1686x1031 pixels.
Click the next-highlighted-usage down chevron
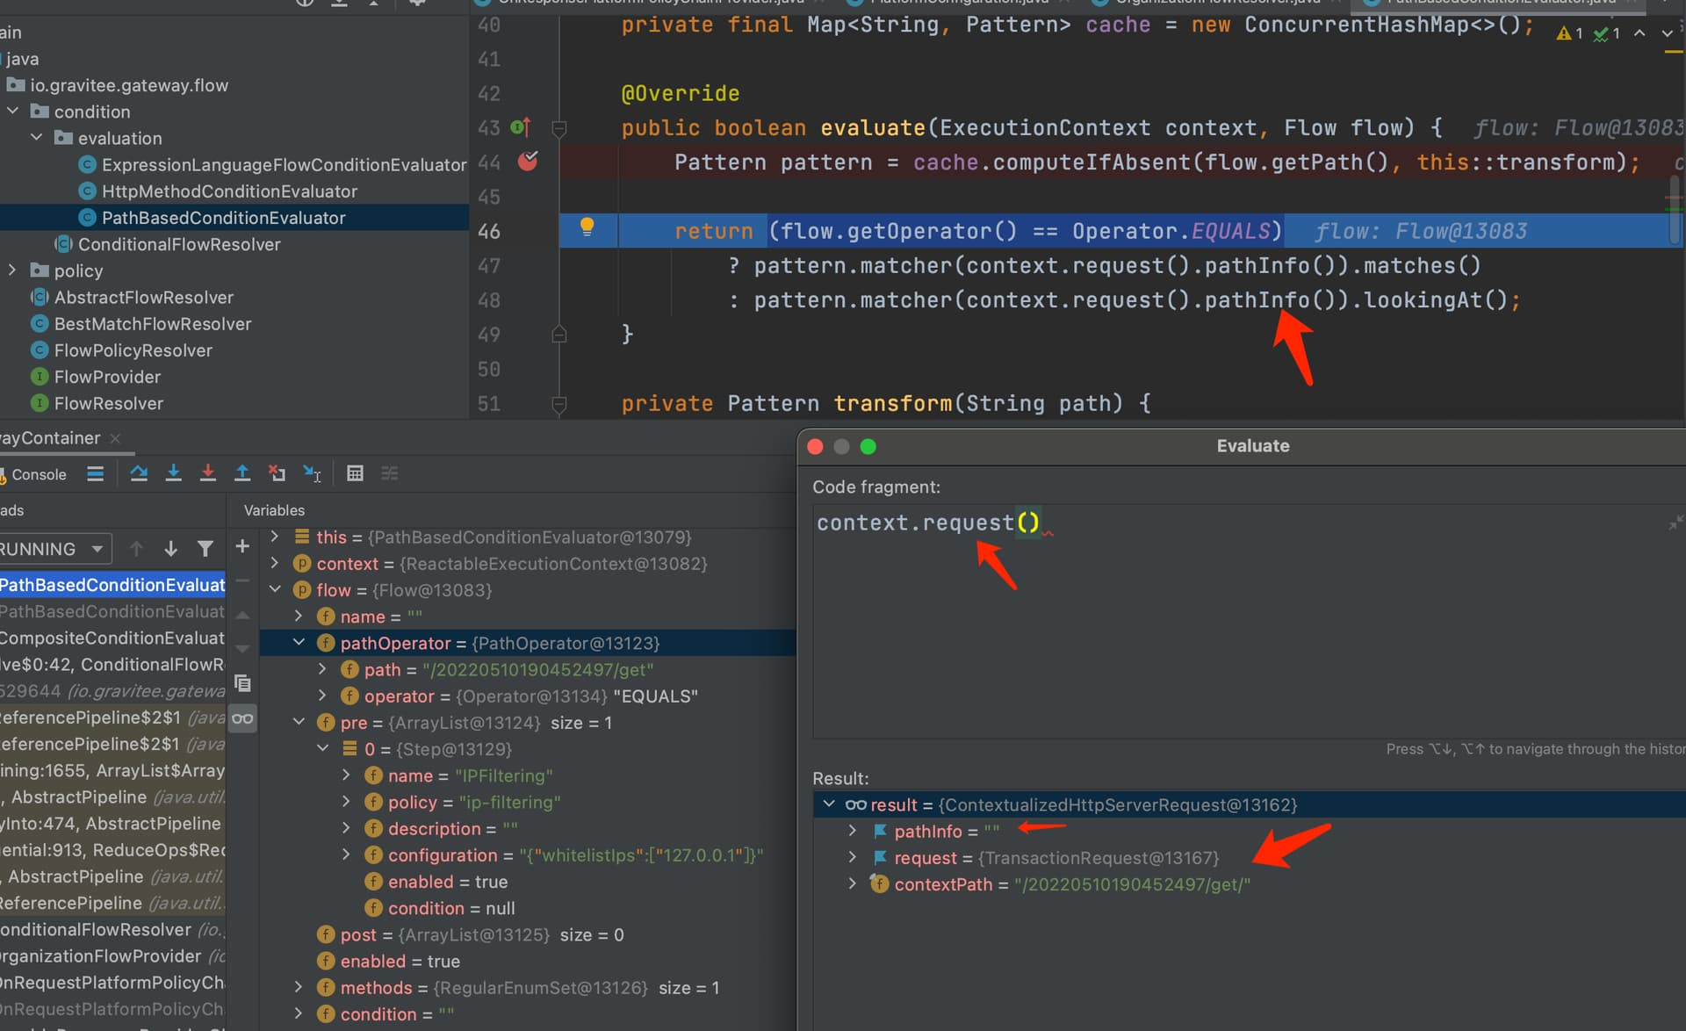point(1666,35)
